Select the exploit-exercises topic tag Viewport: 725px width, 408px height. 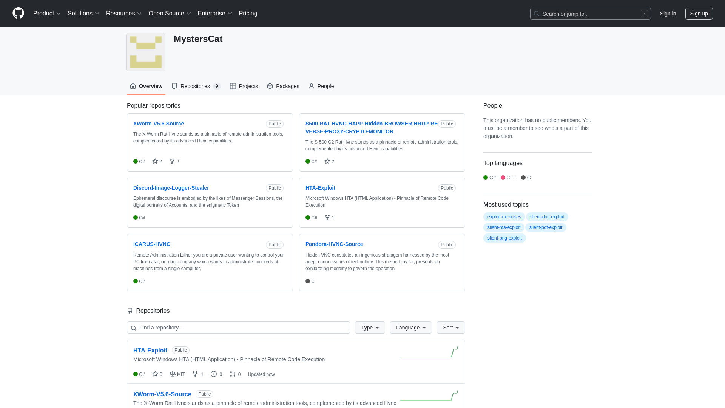click(504, 217)
